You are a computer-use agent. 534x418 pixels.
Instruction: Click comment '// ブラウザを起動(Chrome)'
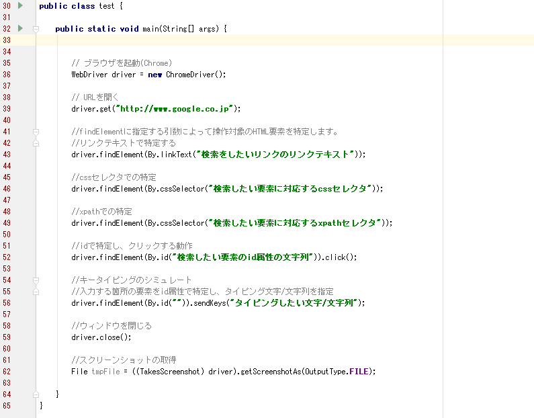(x=122, y=63)
